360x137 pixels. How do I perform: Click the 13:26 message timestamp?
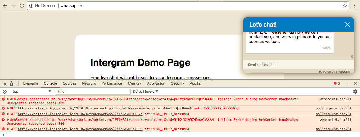point(326,48)
